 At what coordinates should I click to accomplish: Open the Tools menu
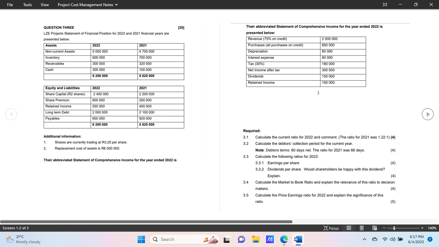27,5
